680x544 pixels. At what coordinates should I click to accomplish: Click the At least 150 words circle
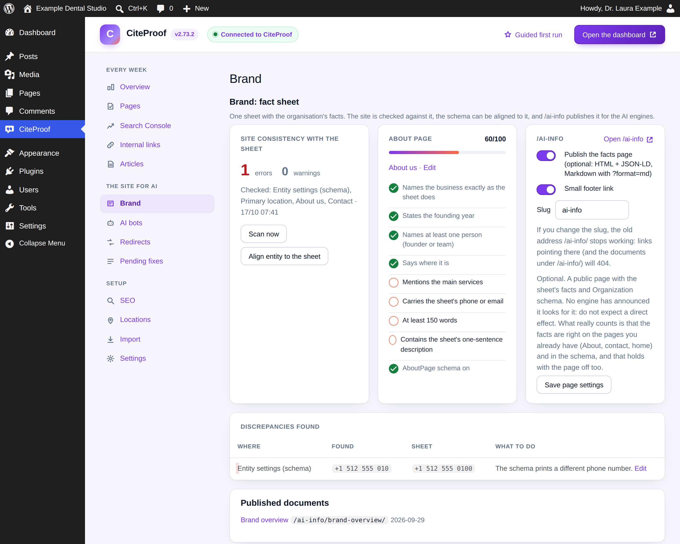coord(393,320)
